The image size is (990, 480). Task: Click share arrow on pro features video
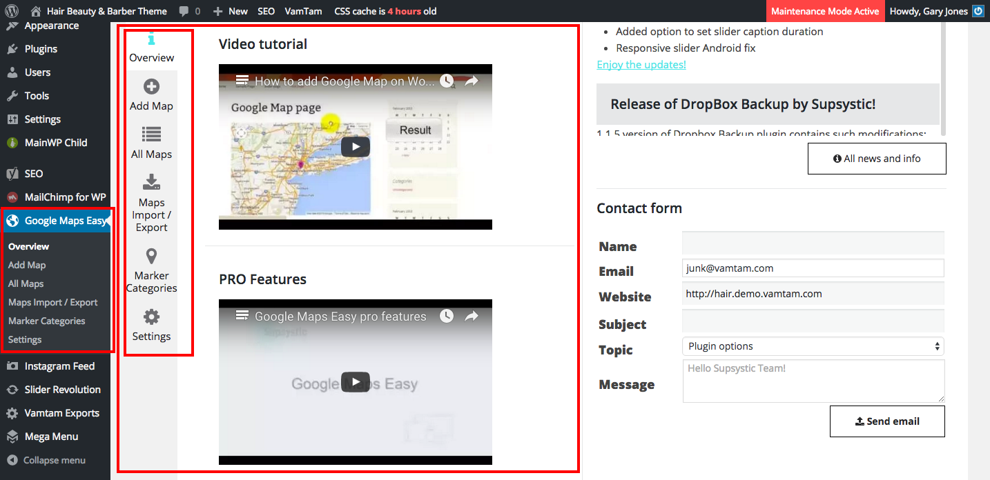point(472,317)
